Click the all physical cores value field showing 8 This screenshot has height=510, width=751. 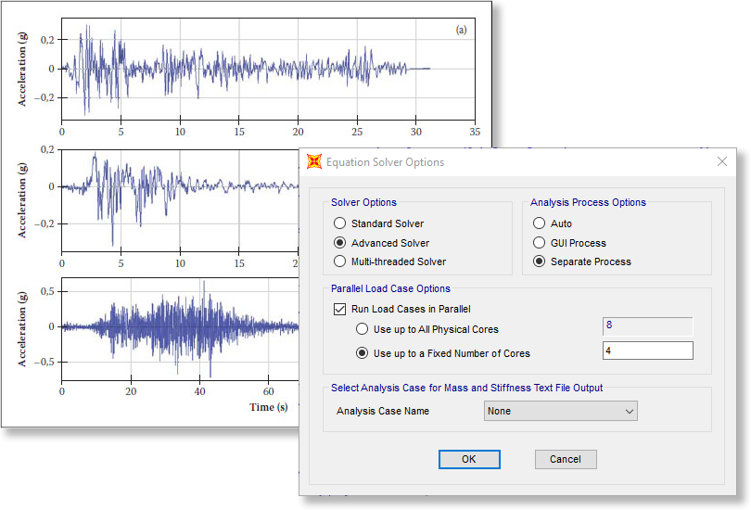647,325
